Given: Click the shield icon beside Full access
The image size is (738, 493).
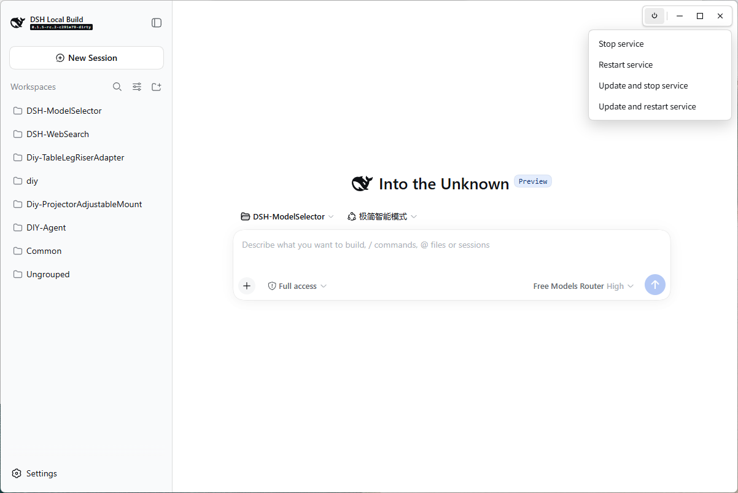Looking at the screenshot, I should click(x=272, y=286).
